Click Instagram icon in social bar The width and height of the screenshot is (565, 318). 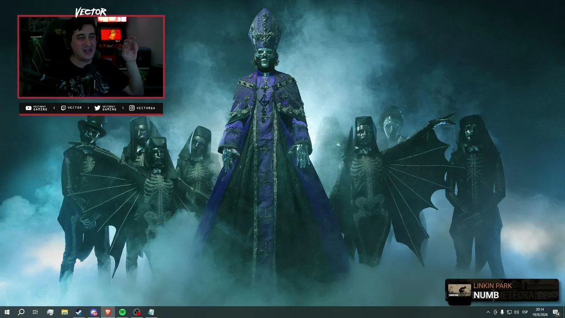[132, 108]
